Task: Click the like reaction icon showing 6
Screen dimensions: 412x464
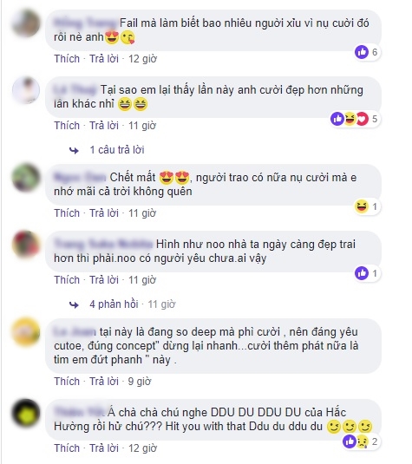Action: [362, 52]
